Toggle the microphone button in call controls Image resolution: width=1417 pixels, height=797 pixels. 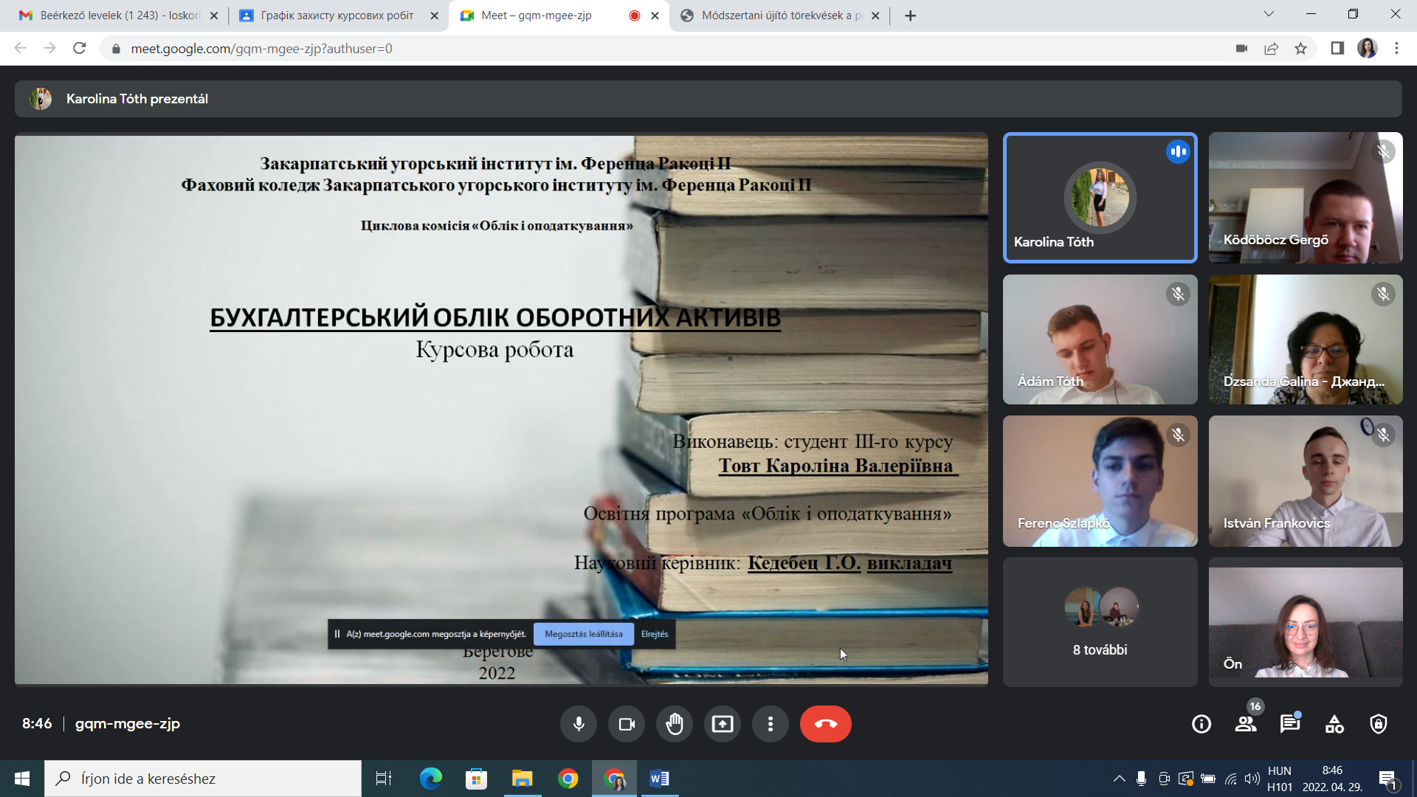(x=579, y=724)
